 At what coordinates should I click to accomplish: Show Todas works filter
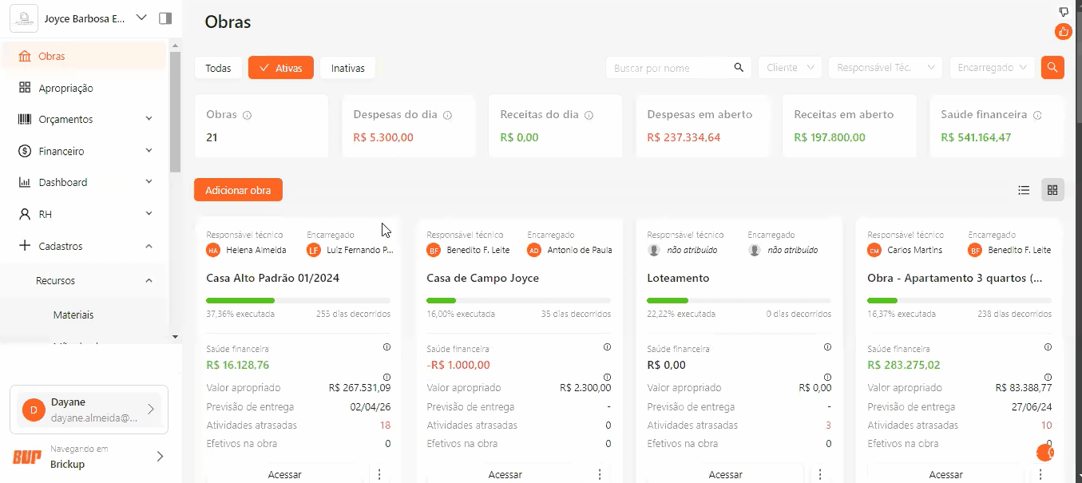tap(218, 68)
